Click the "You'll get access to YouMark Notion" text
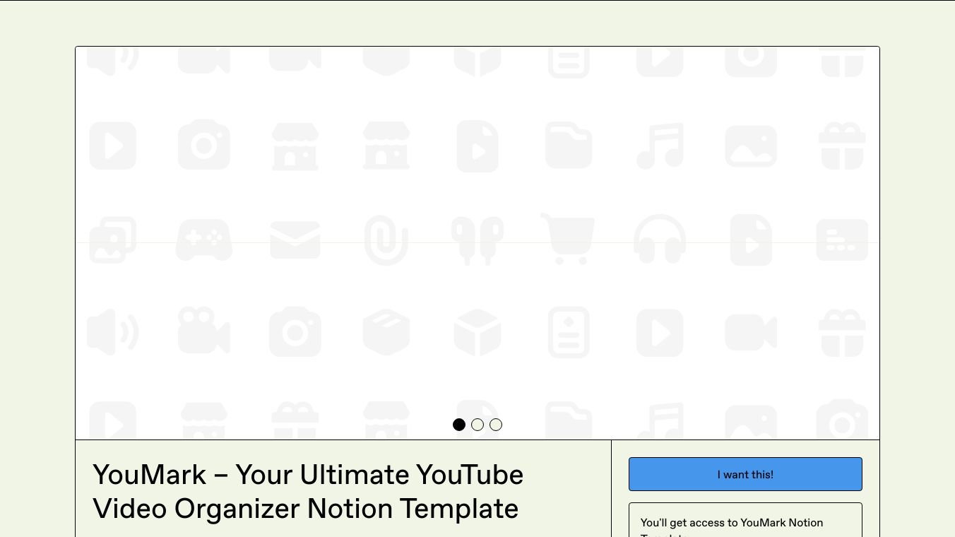The image size is (955, 537). point(732,523)
